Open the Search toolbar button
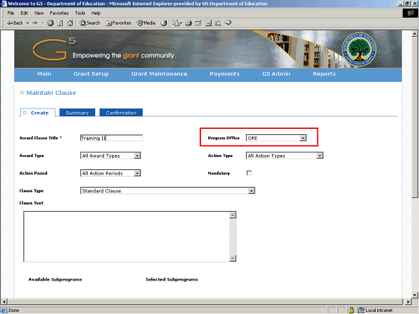Viewport: 419px width, 314px height. tap(90, 23)
